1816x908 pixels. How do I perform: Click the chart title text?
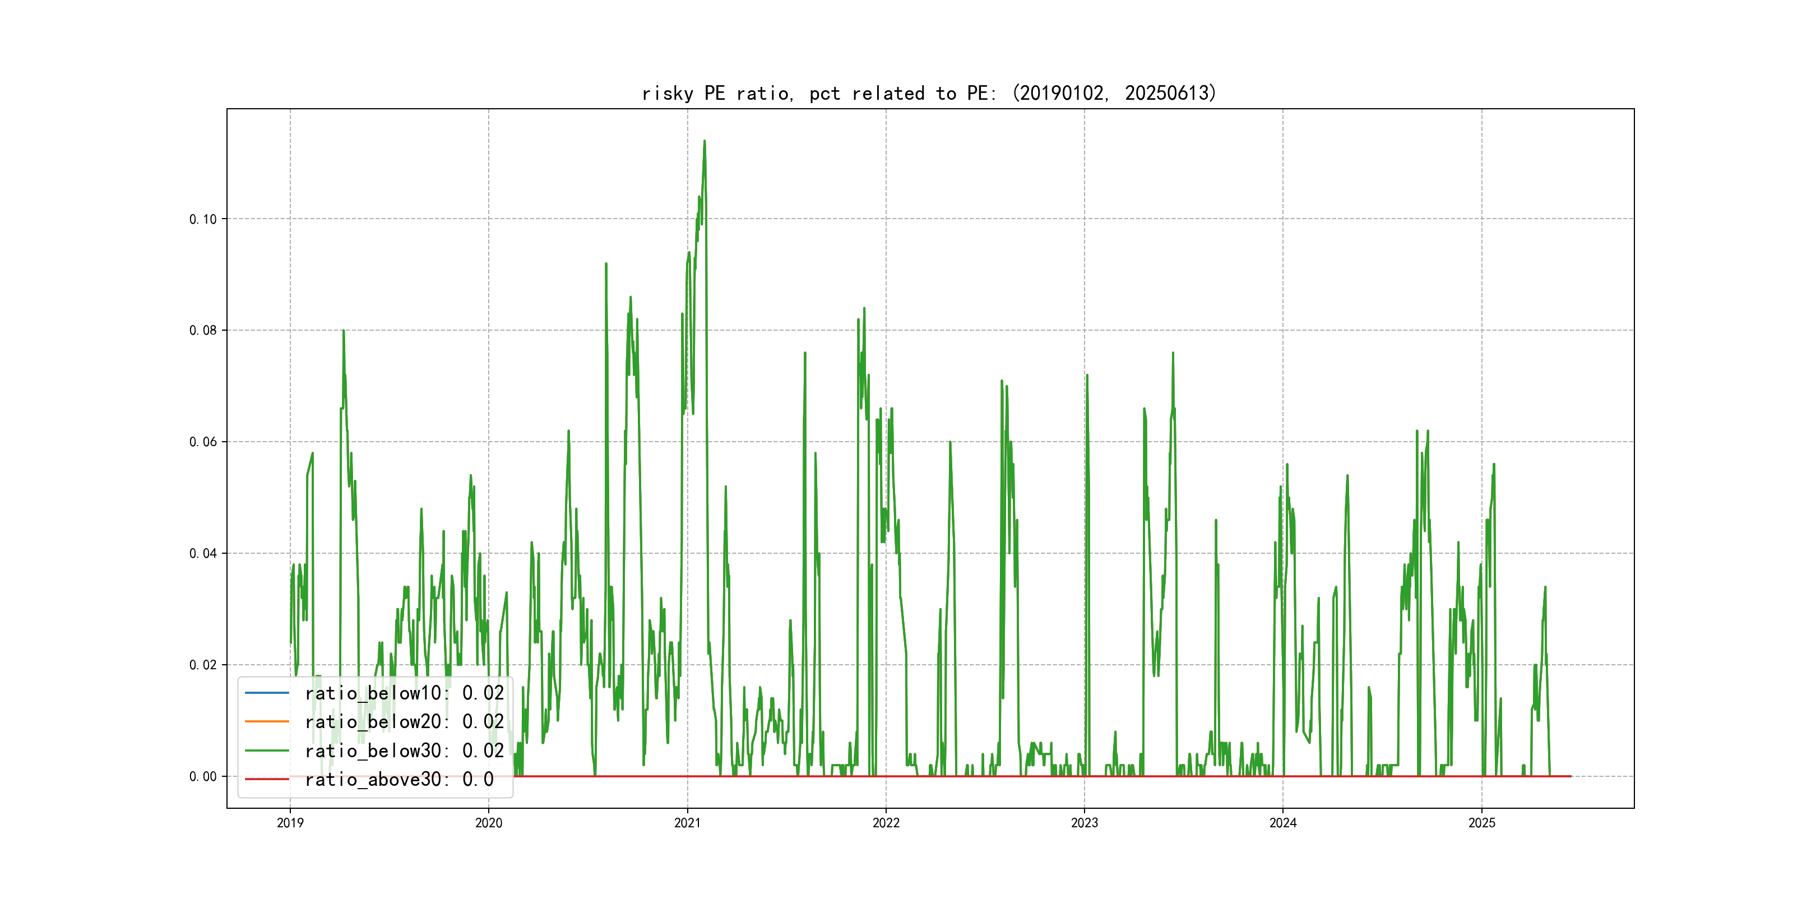click(929, 93)
